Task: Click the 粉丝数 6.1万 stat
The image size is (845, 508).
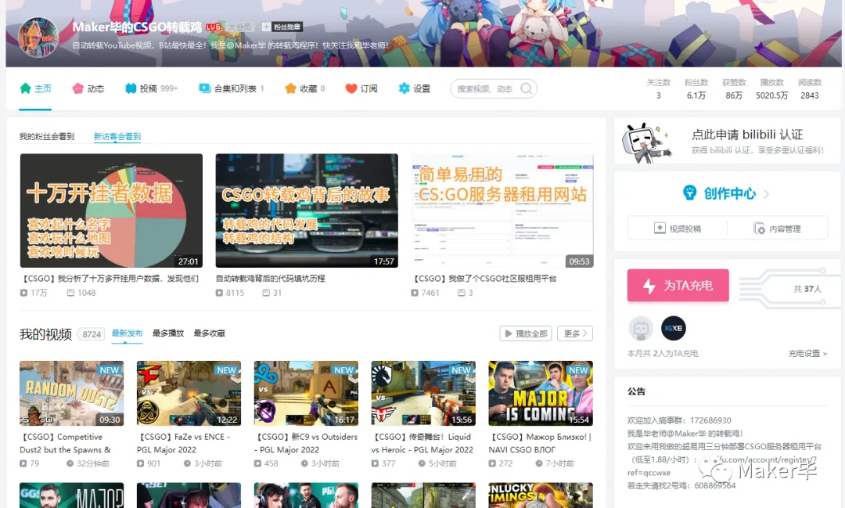Action: [696, 89]
